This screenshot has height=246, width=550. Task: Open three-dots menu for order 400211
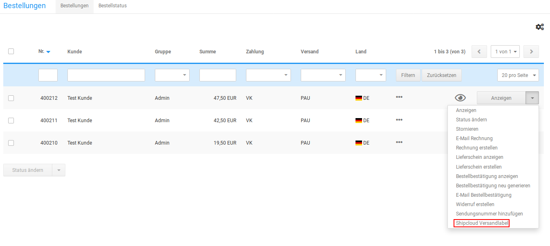pyautogui.click(x=399, y=120)
